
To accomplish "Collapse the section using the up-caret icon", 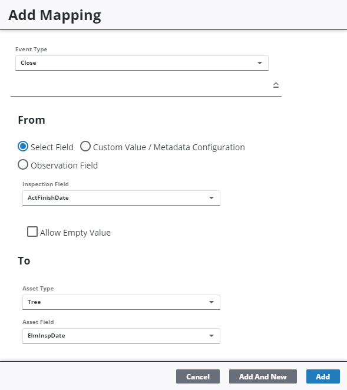I will point(276,85).
